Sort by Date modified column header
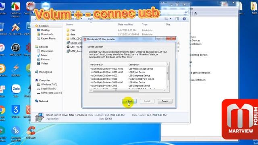This screenshot has height=145, width=258. point(125,25)
